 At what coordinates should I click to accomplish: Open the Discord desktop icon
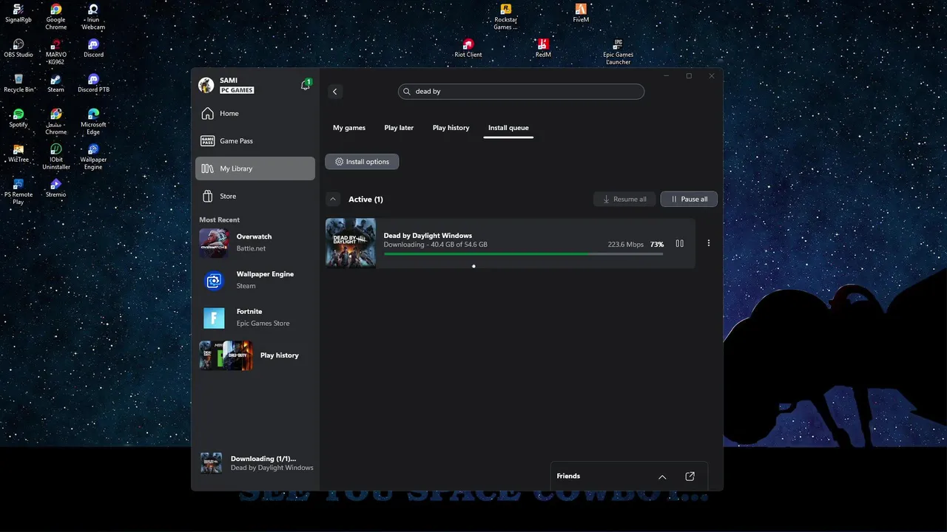point(93,48)
